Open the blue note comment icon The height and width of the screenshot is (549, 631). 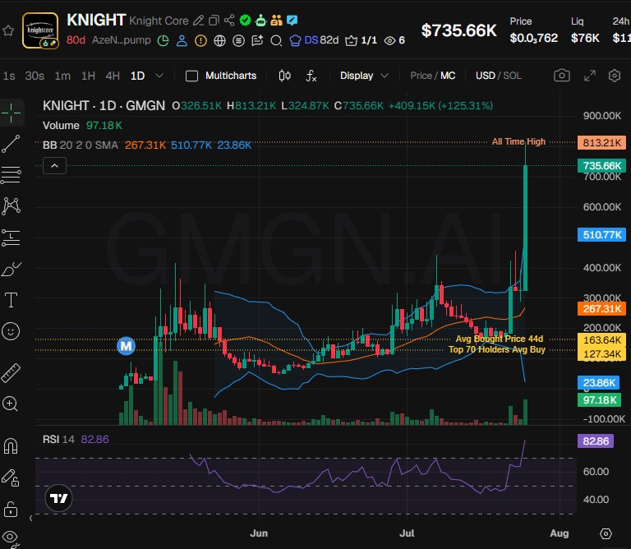(x=292, y=20)
